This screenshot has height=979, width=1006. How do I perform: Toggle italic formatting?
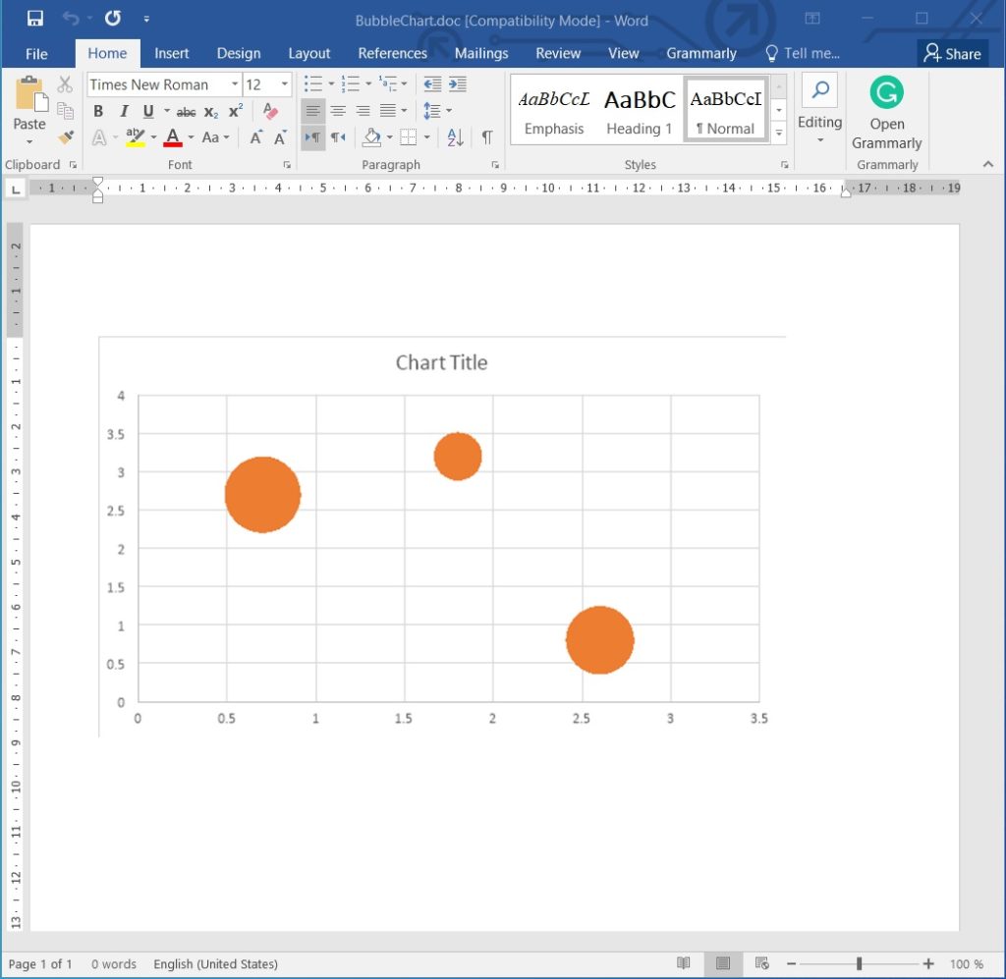(x=124, y=110)
